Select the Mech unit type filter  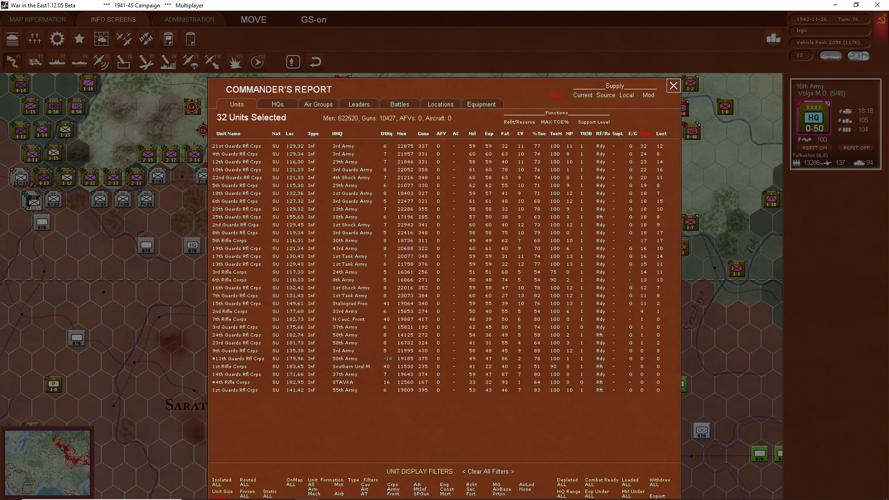point(314,494)
